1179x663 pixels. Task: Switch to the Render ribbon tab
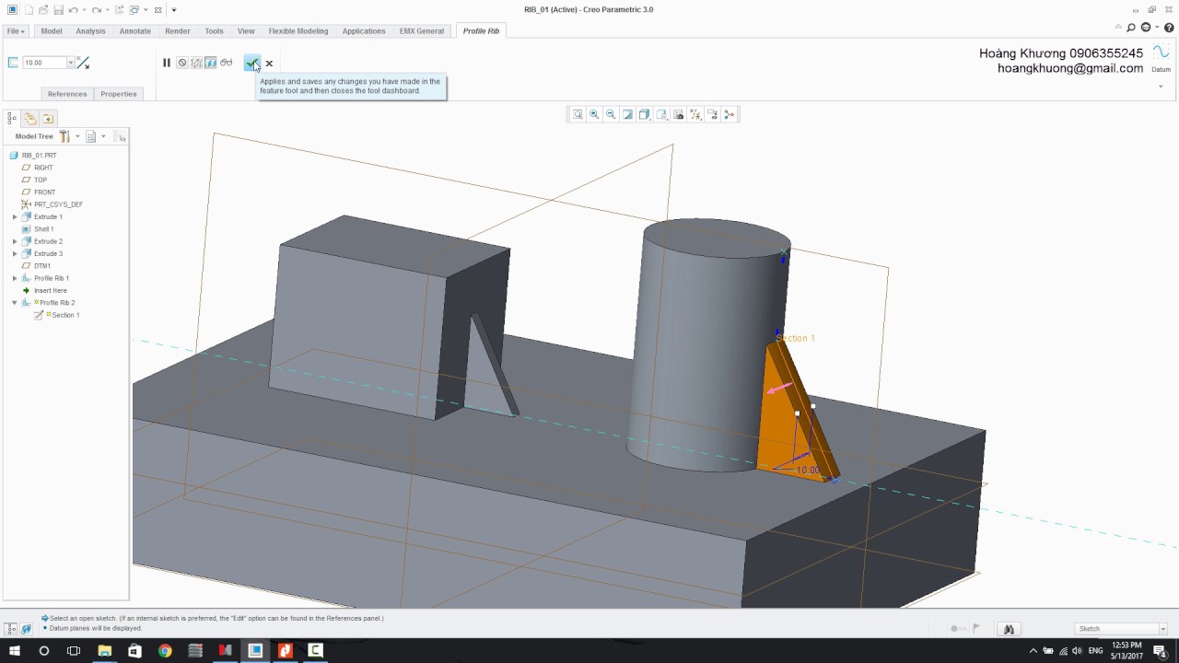(x=178, y=31)
